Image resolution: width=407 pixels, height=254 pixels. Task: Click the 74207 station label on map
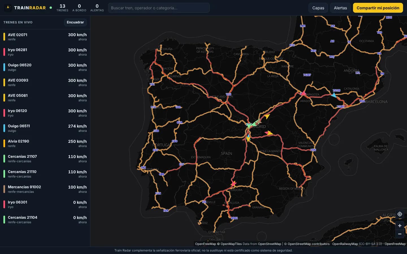(x=307, y=75)
